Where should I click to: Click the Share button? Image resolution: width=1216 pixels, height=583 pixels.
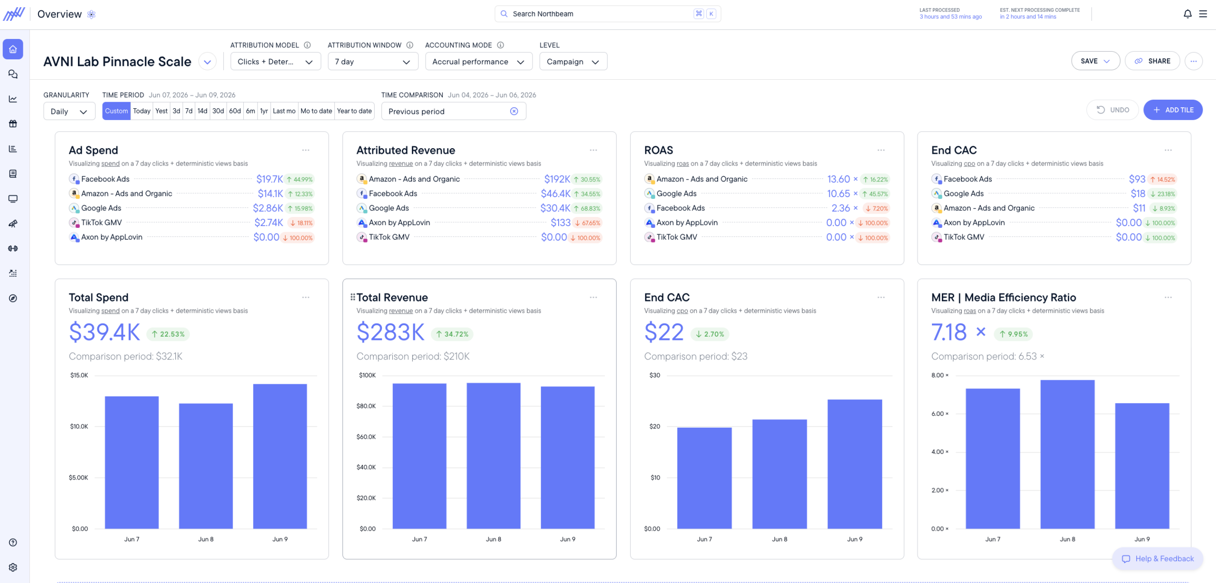(x=1152, y=61)
